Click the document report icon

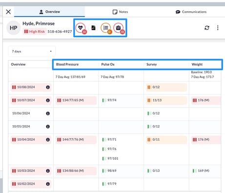(93, 28)
